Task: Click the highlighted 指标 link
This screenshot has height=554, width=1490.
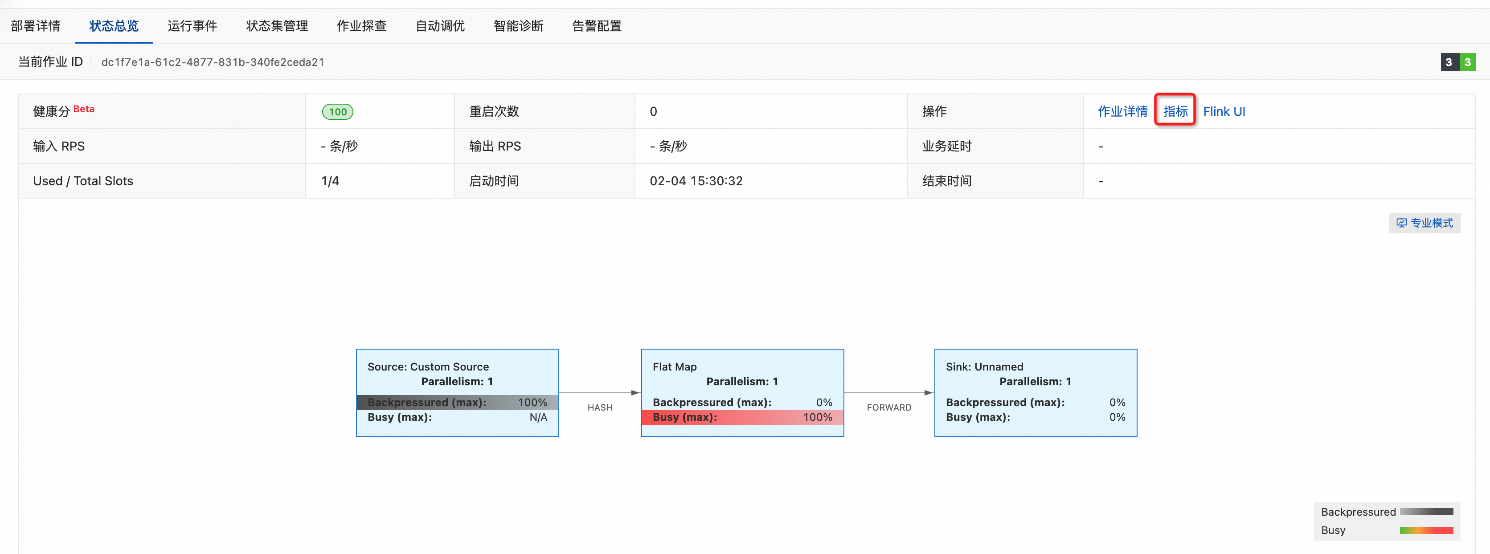Action: tap(1175, 111)
